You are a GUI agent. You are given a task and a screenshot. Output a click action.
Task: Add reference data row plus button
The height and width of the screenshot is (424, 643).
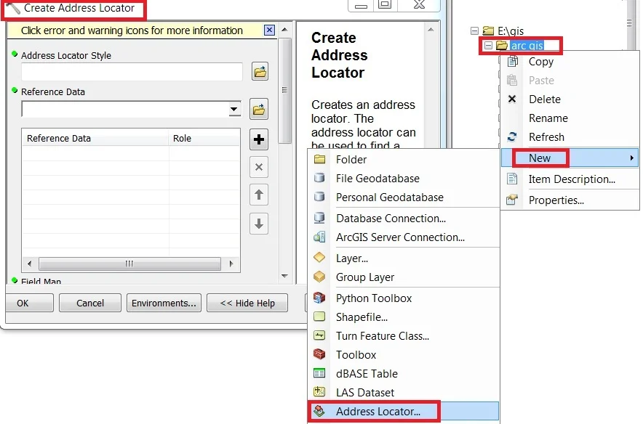click(259, 139)
